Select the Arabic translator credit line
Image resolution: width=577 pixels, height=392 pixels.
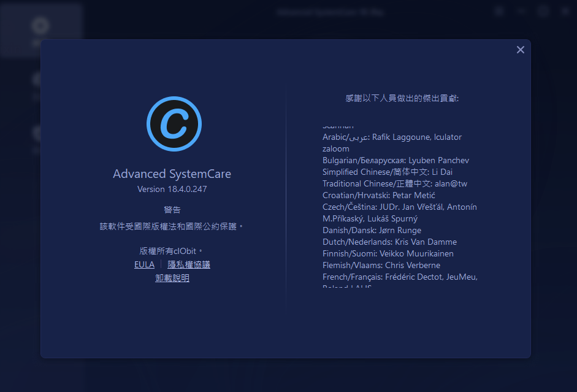[x=392, y=137]
